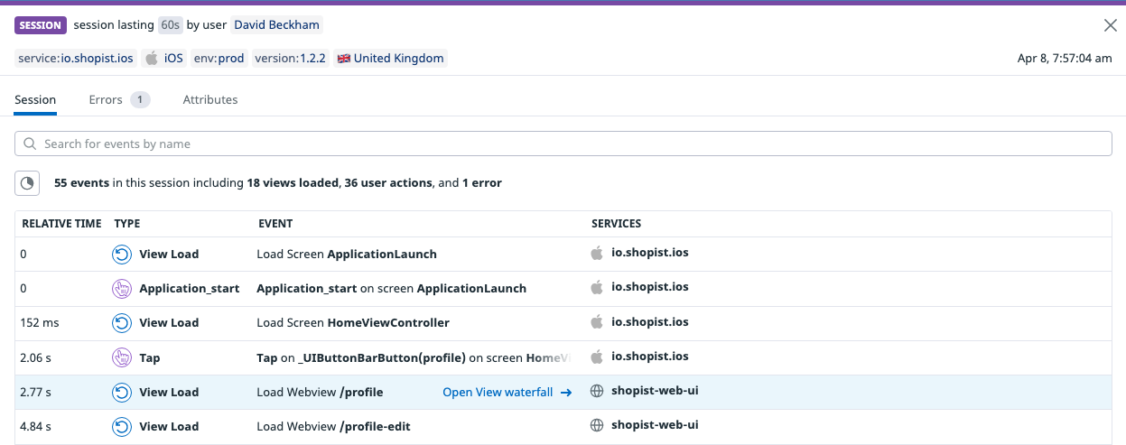Open the Attributes tab
The image size is (1126, 445).
coord(210,100)
